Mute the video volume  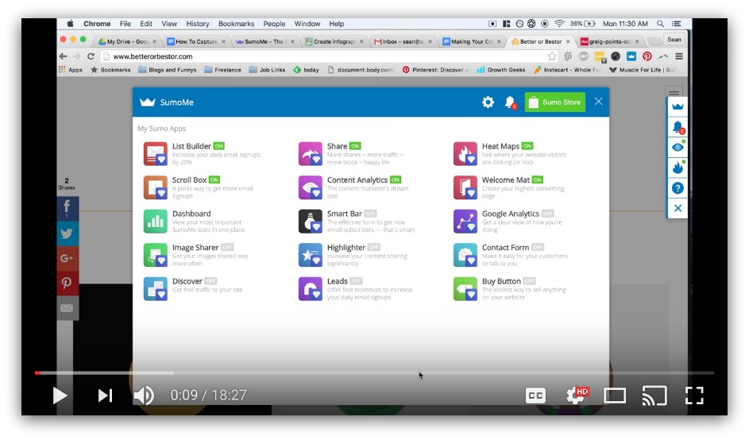tap(143, 395)
